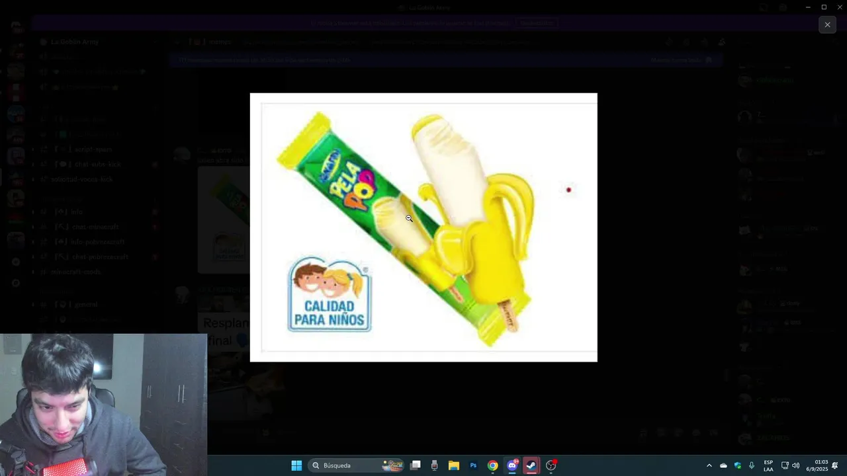The image size is (847, 476).
Task: Open volume control tray icon
Action: tap(796, 465)
